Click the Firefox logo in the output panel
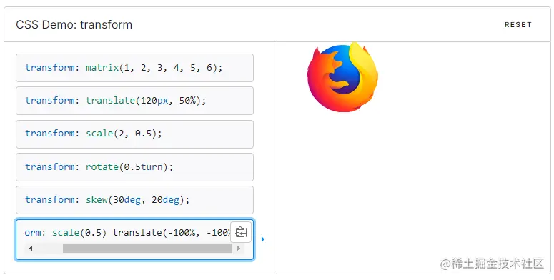 pos(342,77)
